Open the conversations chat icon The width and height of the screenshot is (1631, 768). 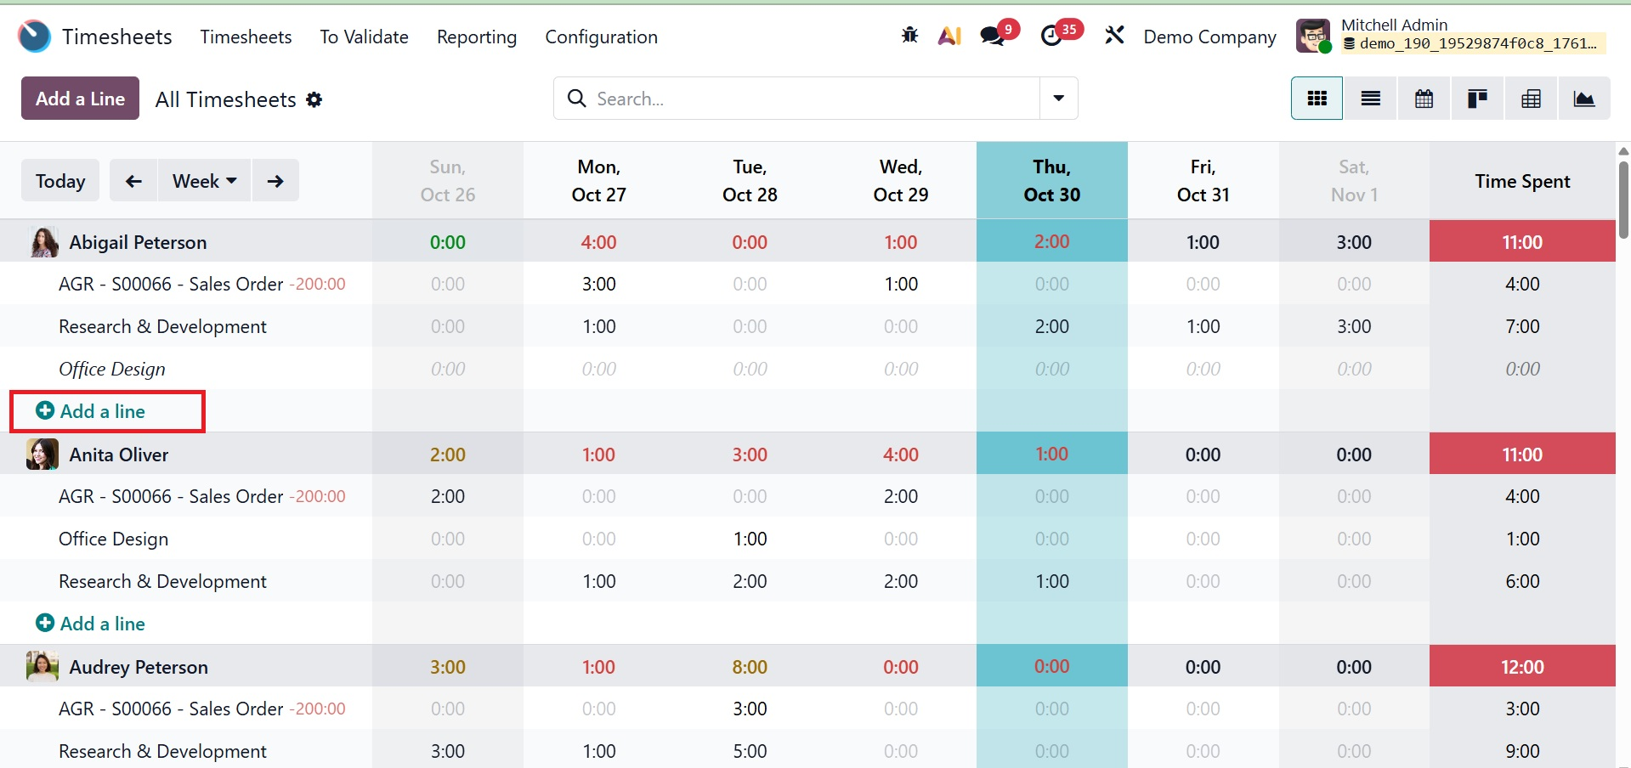(992, 36)
